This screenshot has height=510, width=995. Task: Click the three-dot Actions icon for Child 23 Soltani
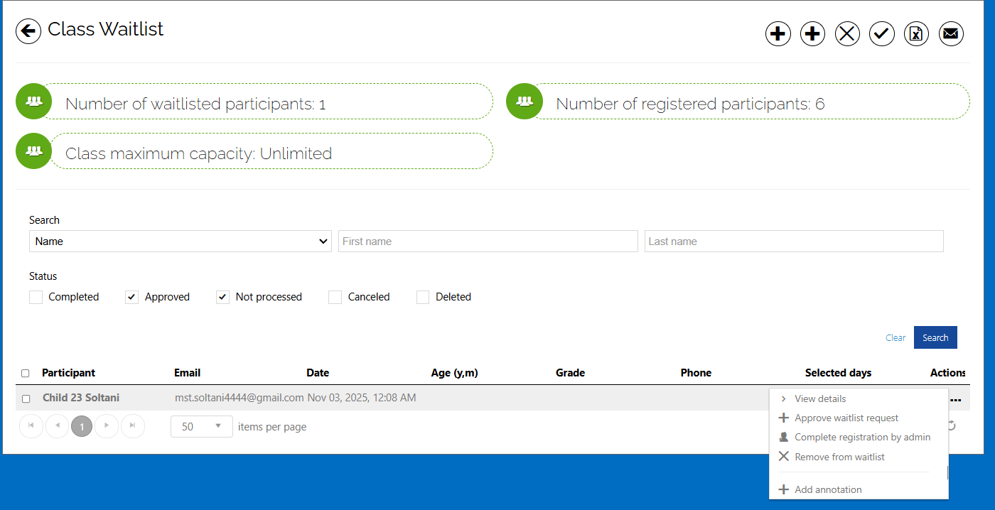(x=956, y=400)
